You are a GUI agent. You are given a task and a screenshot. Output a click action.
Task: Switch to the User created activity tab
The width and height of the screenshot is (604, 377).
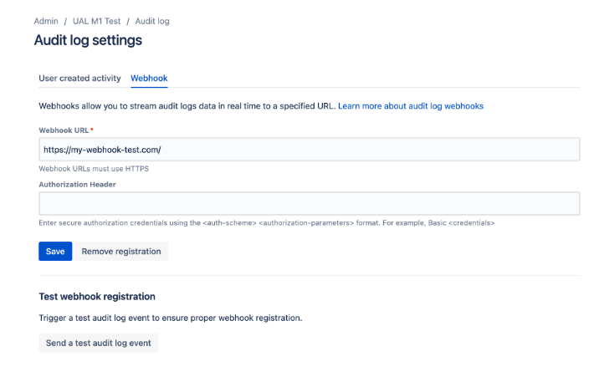[79, 79]
